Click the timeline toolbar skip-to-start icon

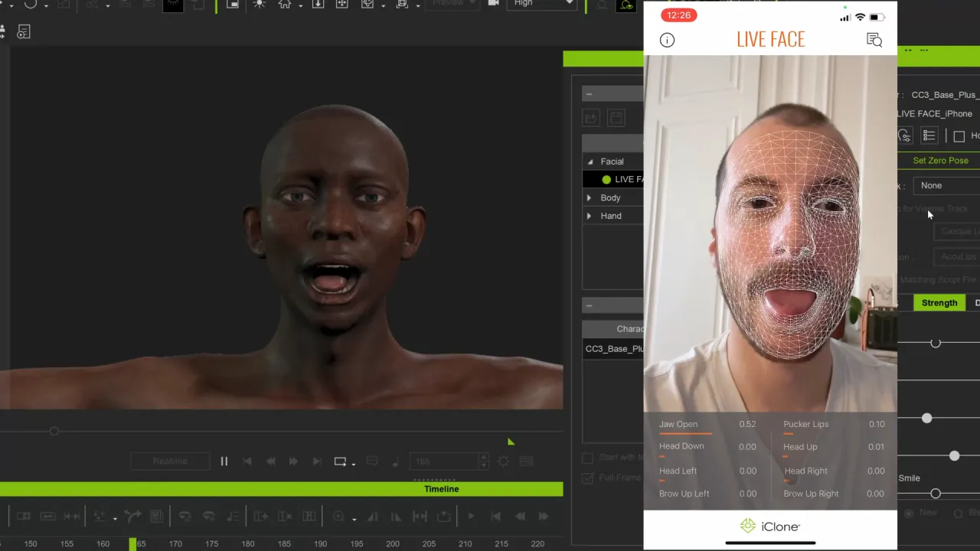click(495, 517)
